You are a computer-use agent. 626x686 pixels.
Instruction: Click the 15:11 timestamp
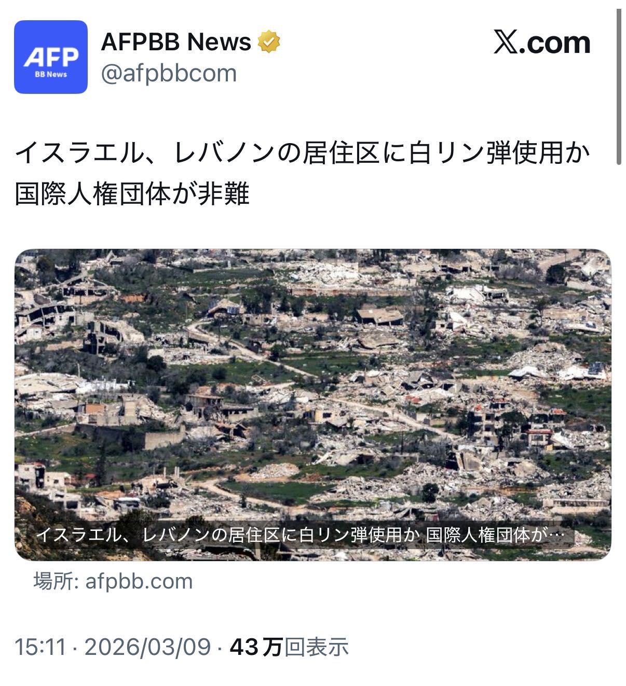pos(40,647)
